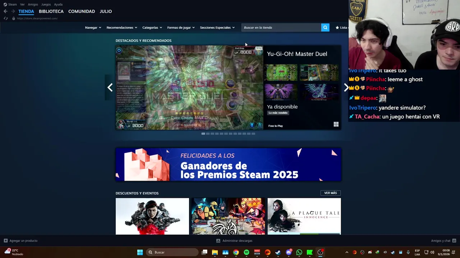Show hidden system tray icons
This screenshot has width=460, height=258.
coord(347,252)
